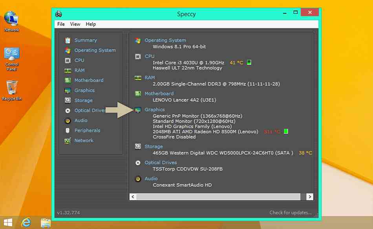Screen dimensions: 373x229
Task: Open the Operating System heading link
Action: [x=165, y=40]
